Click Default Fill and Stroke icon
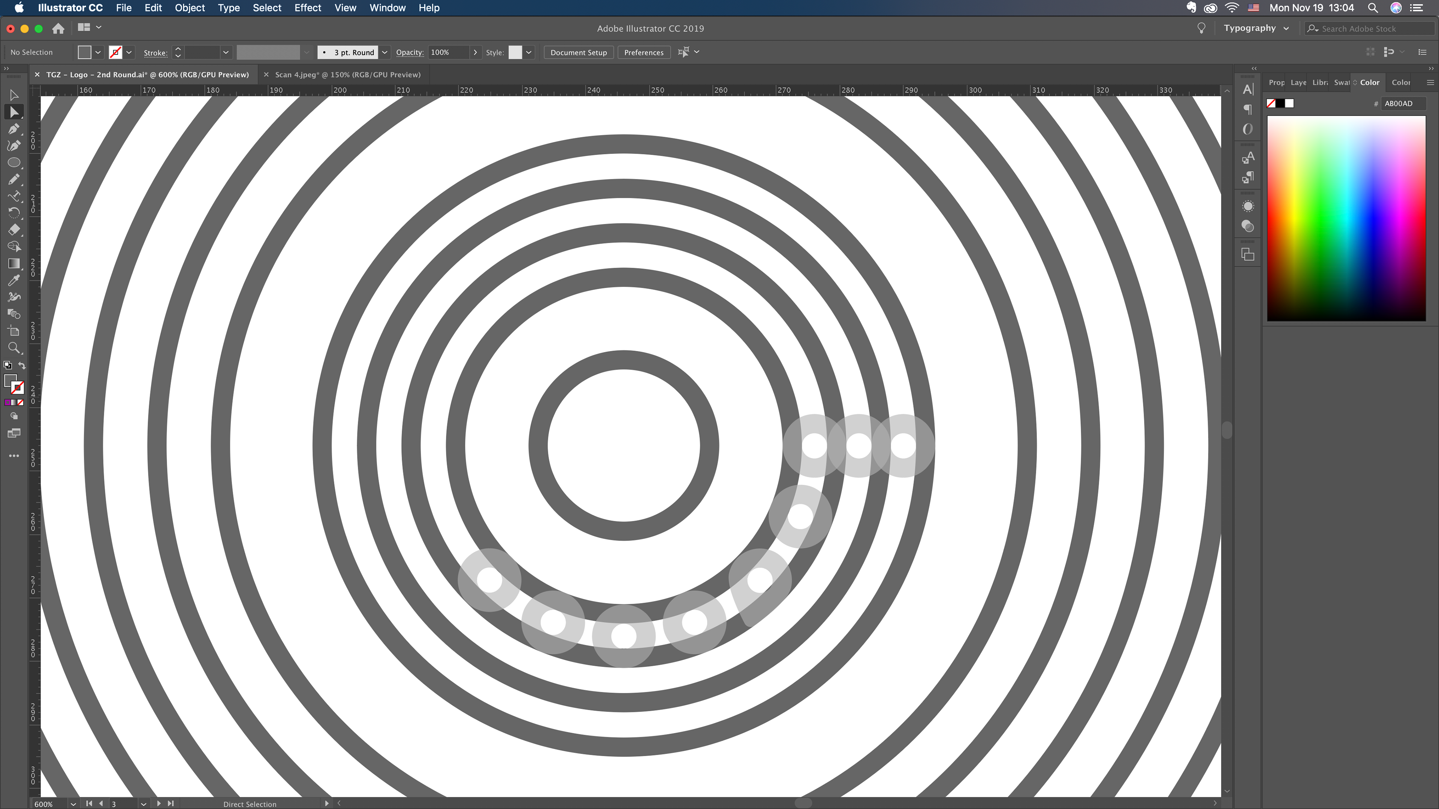 [x=7, y=365]
